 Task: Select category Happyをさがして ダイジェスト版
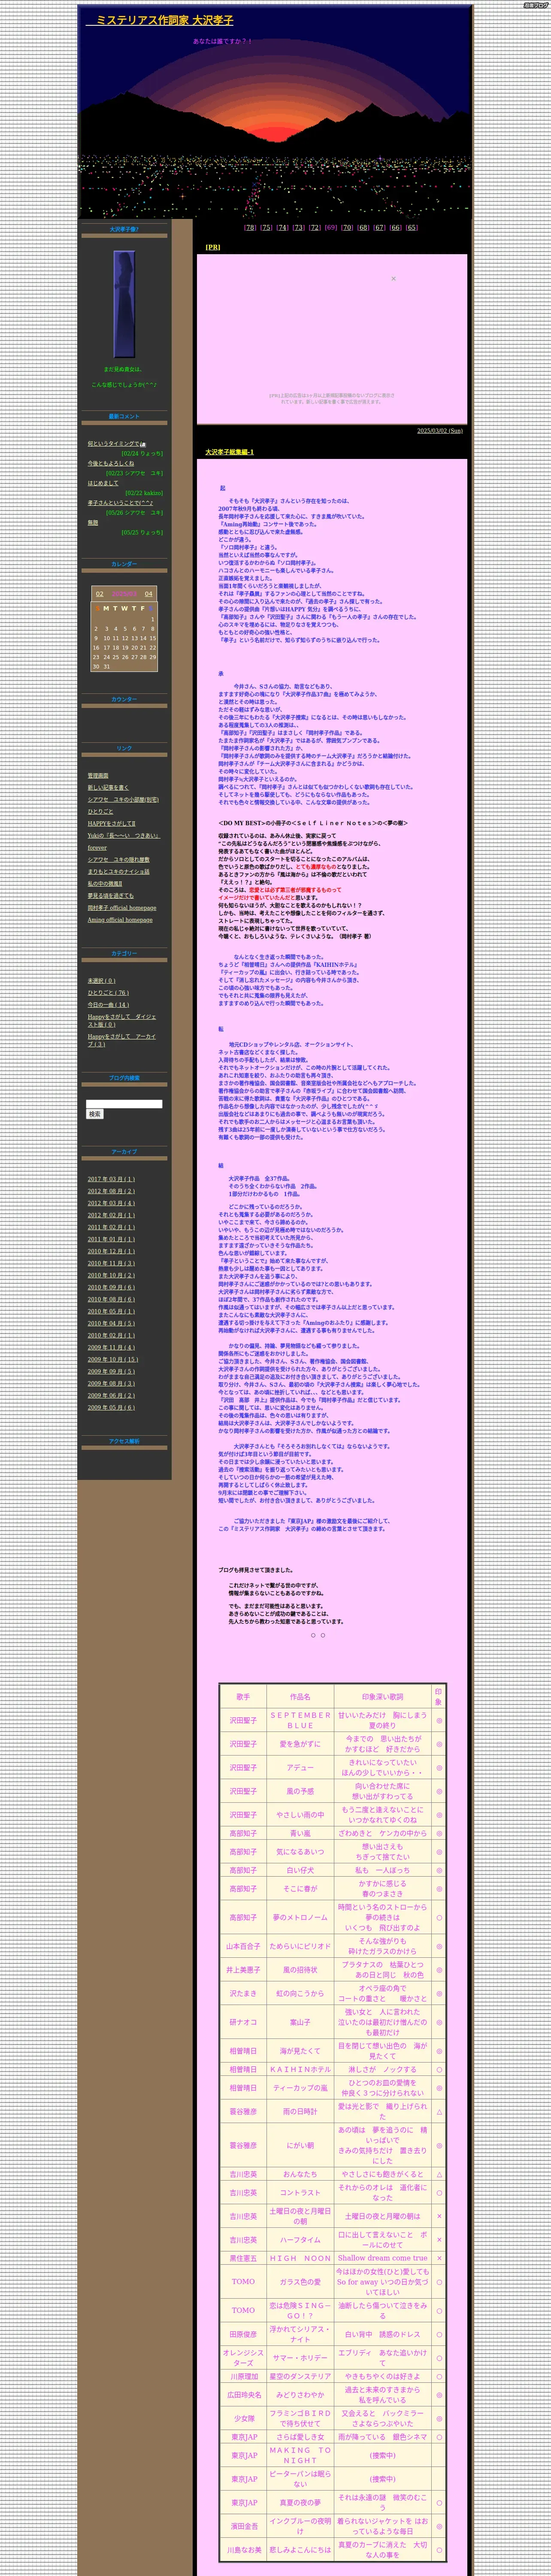pos(121,1020)
